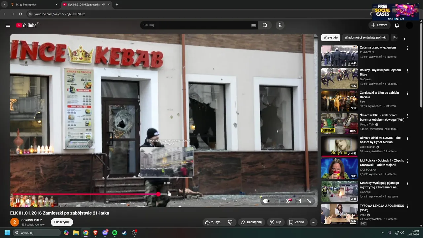Show more filter chips with the arrow
Image resolution: width=423 pixels, height=238 pixels.
(404, 39)
